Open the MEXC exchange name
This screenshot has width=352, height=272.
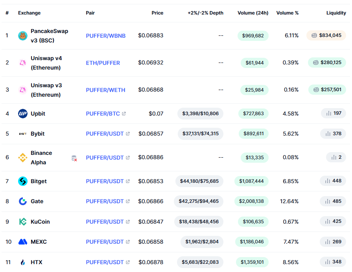pos(39,242)
